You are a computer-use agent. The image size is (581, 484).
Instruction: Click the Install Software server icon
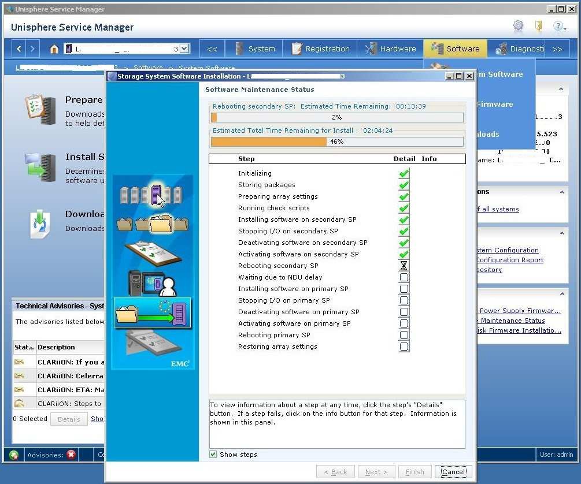click(40, 167)
